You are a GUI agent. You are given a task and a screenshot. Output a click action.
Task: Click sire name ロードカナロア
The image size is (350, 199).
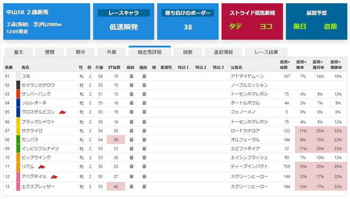(x=245, y=131)
